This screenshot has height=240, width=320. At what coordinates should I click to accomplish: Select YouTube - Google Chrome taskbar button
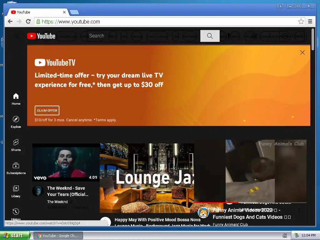[58, 236]
